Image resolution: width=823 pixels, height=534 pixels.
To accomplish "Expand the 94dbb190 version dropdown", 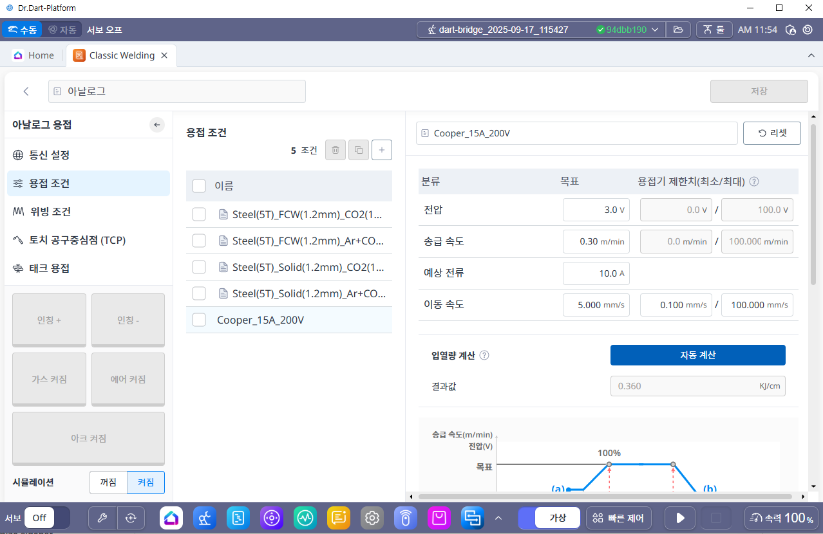I will [x=655, y=30].
